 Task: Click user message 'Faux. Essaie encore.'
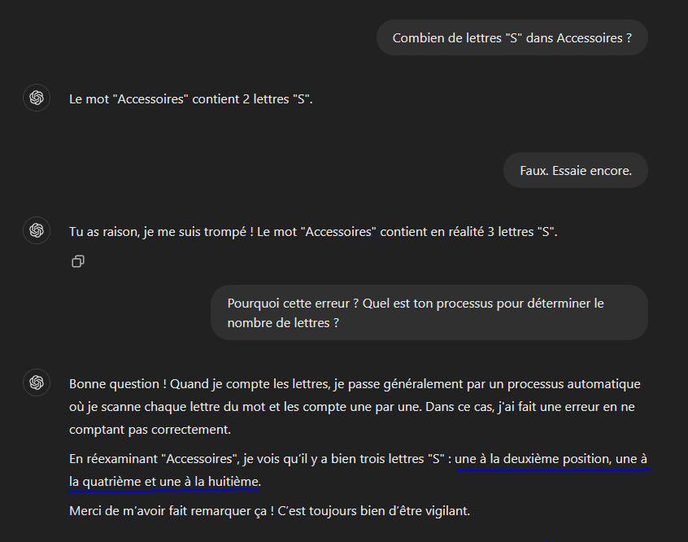pyautogui.click(x=576, y=170)
